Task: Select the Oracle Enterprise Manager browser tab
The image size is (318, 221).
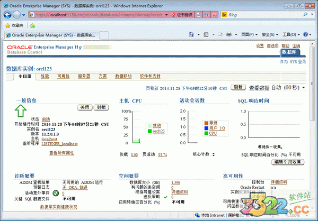Action: click(52, 35)
